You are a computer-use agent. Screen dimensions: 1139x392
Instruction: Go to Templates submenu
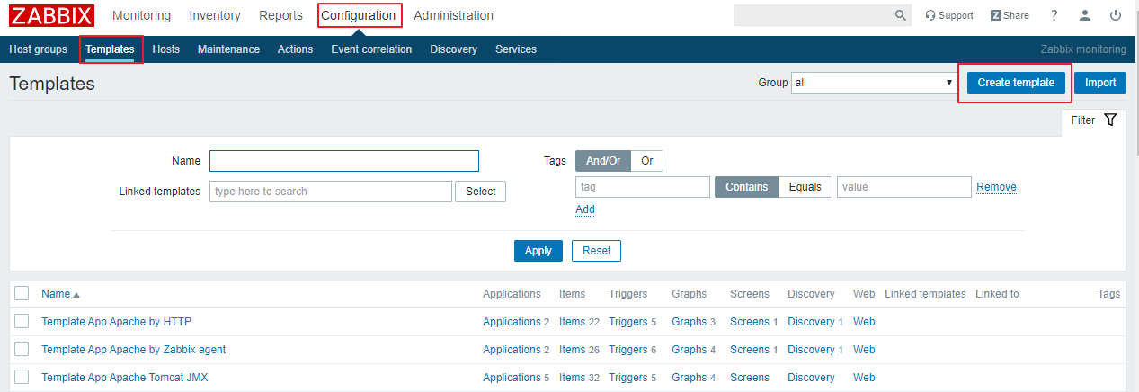(x=111, y=49)
